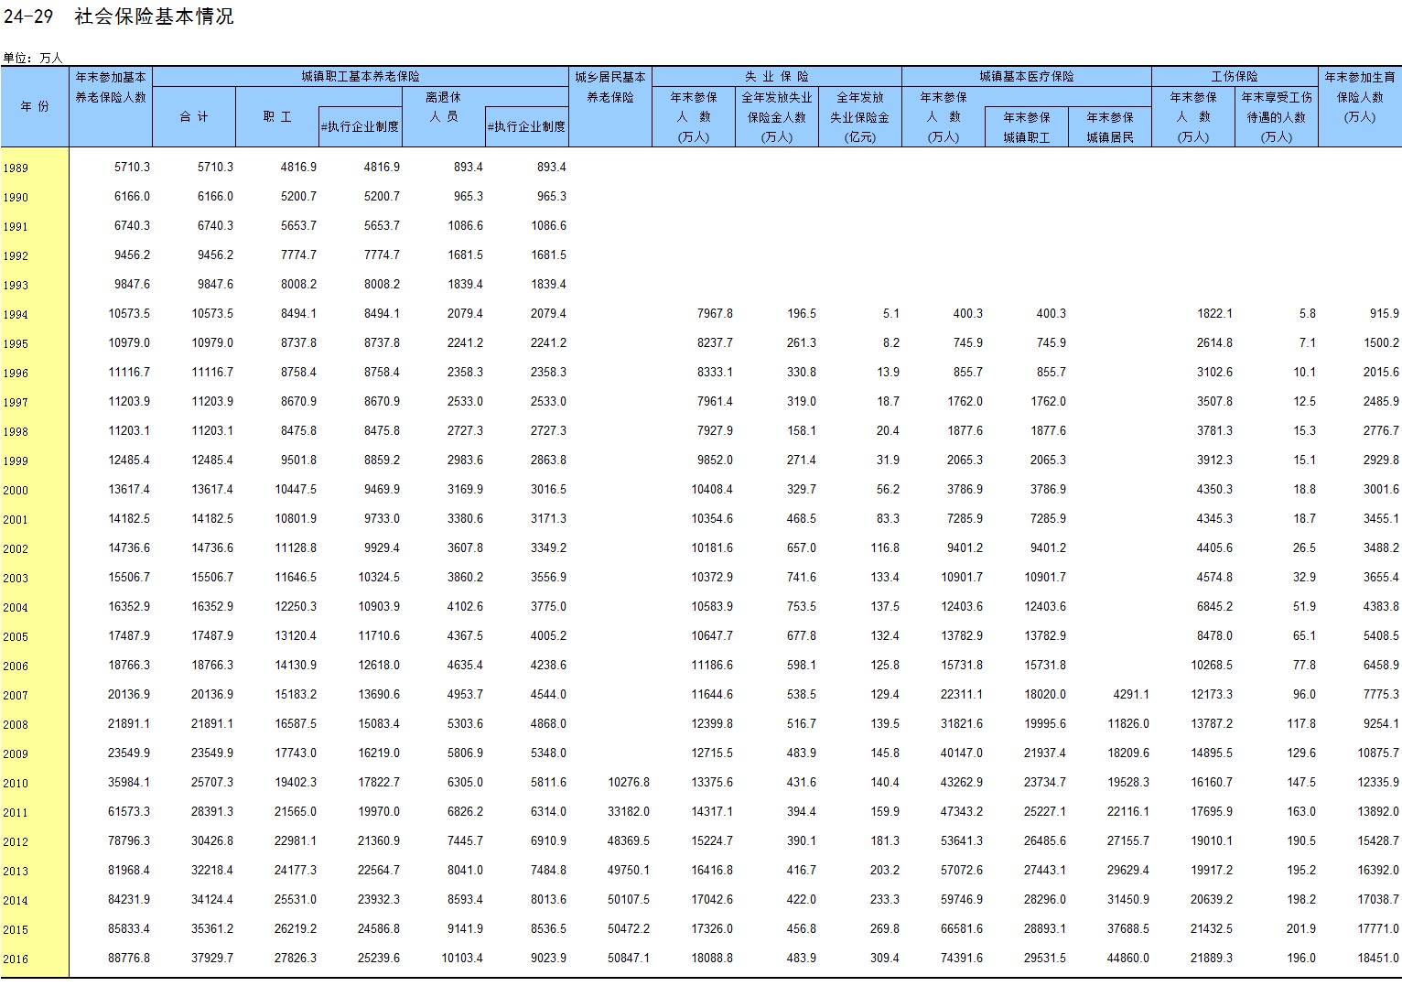1402x1008 pixels.
Task: Click value 33182.0 in the 2011 row
Action: coord(629,812)
